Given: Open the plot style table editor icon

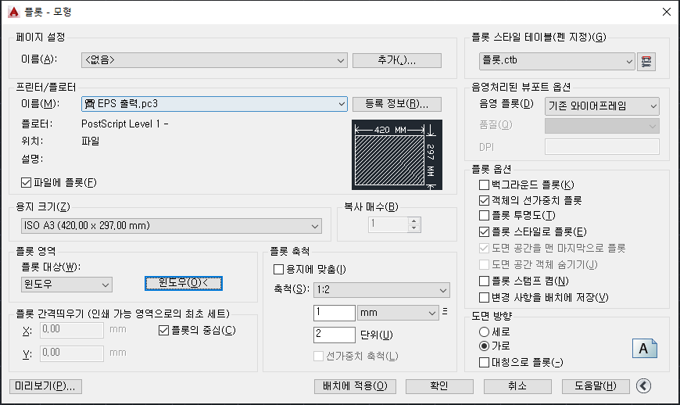Looking at the screenshot, I should point(646,61).
